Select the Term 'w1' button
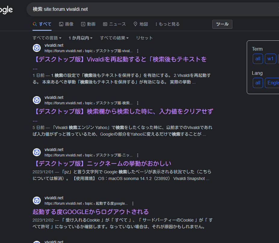Screen dimensions: 279x243 click(271, 59)
